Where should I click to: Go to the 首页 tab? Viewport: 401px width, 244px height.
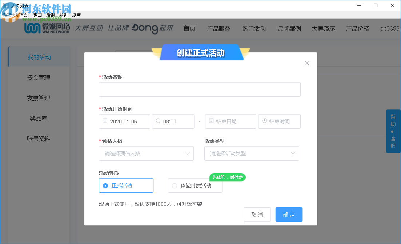[189, 28]
